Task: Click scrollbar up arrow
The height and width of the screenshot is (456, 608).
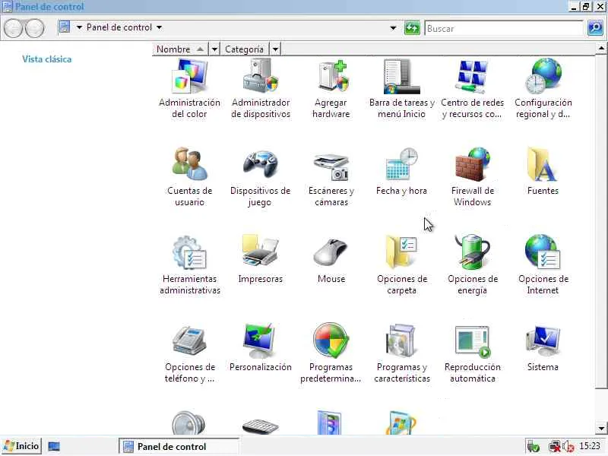Action: tap(601, 49)
